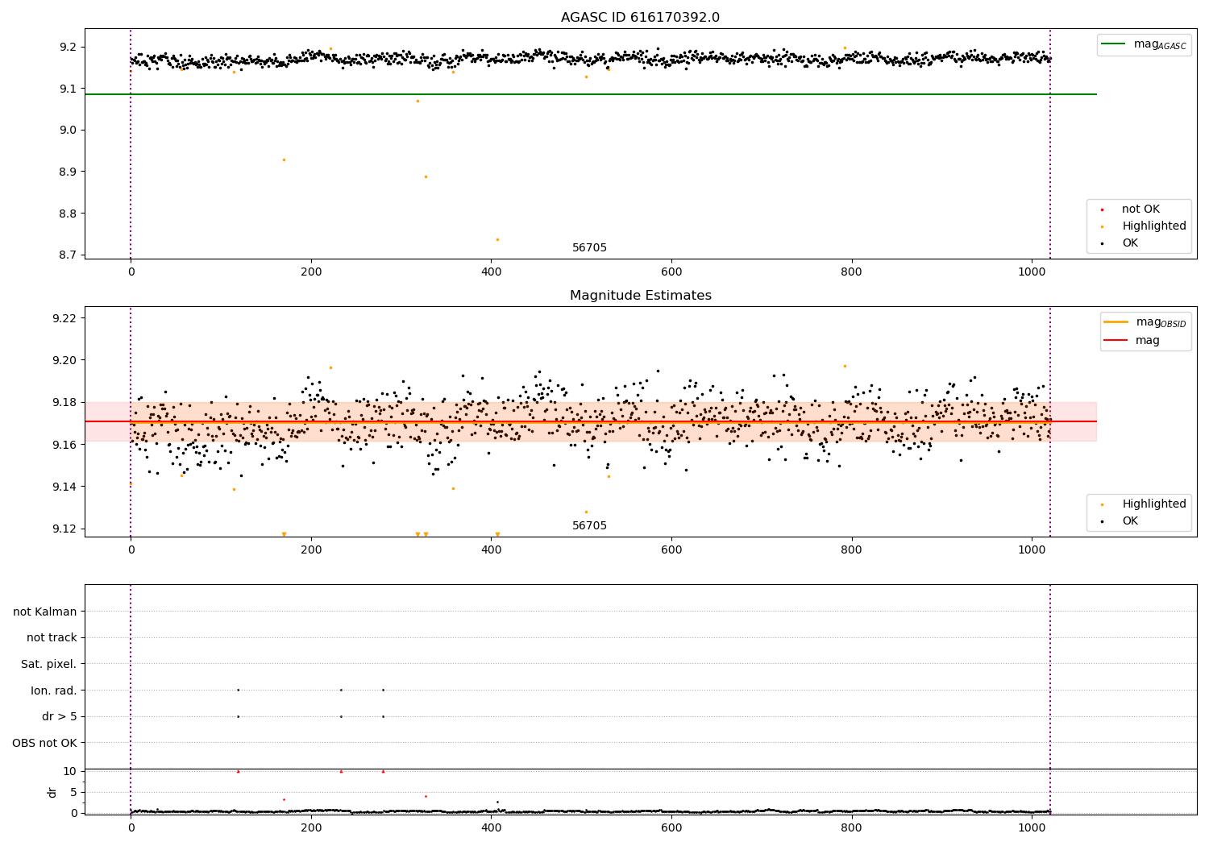1209x846 pixels.
Task: Click the 'dr' y-axis label in the bottom plot
Action: click(x=52, y=792)
